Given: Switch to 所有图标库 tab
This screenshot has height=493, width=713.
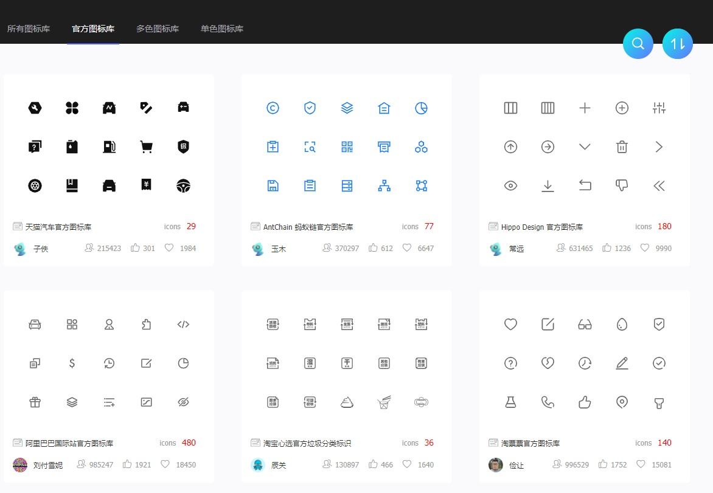Looking at the screenshot, I should pyautogui.click(x=29, y=29).
